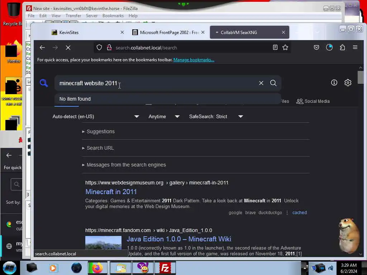The height and width of the screenshot is (275, 367).
Task: Open FileZilla View menu
Action: click(x=56, y=16)
